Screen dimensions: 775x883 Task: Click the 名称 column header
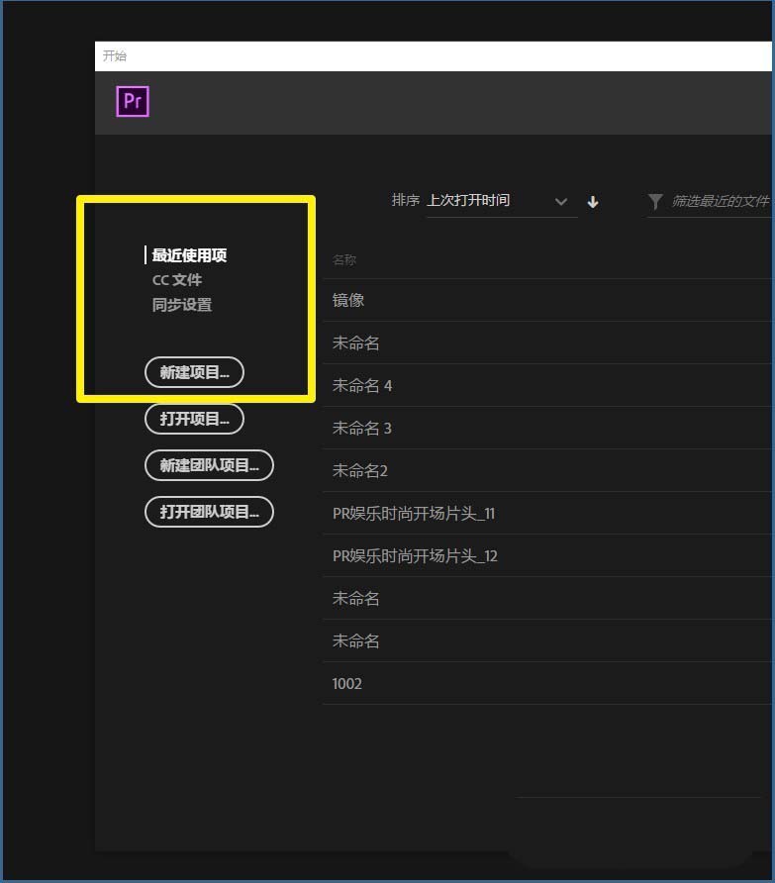[344, 260]
